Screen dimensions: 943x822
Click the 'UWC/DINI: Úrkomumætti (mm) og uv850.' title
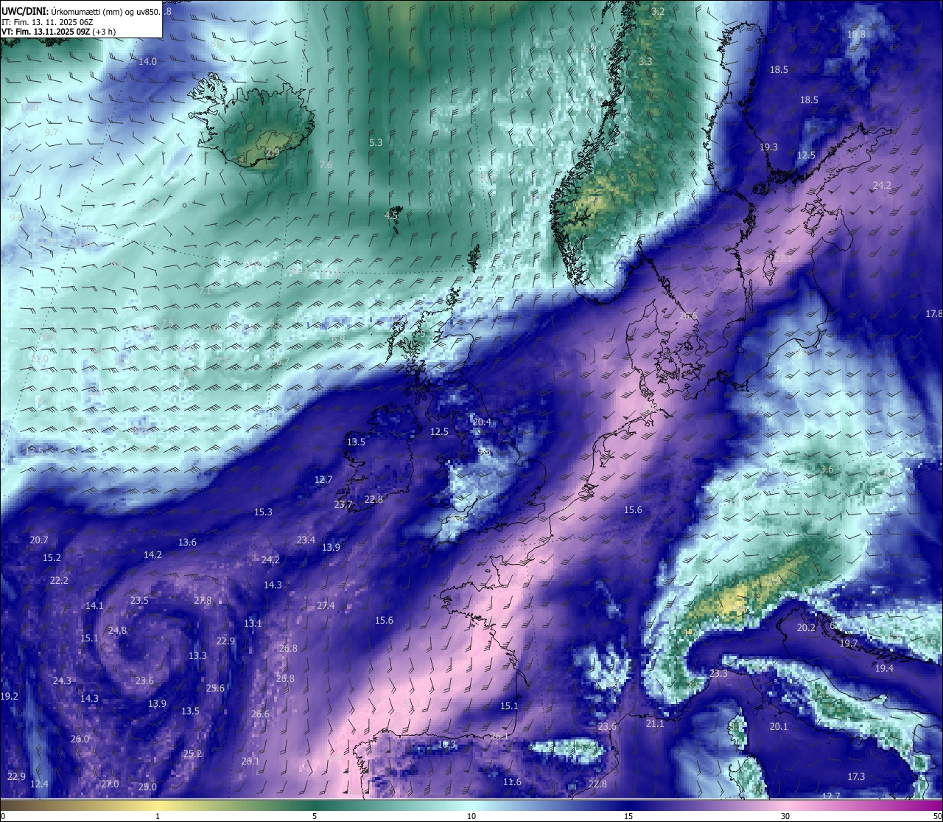[80, 11]
